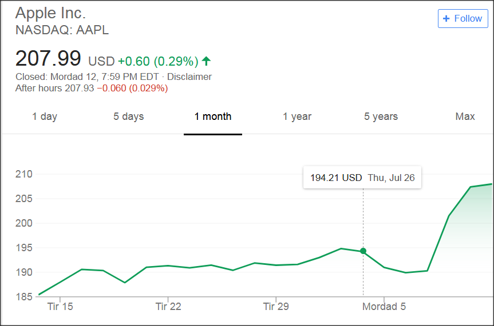Select the Max time range
The height and width of the screenshot is (326, 494).
click(x=465, y=116)
